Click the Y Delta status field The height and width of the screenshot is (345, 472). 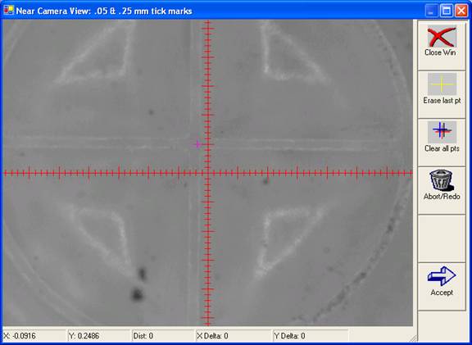(x=311, y=336)
